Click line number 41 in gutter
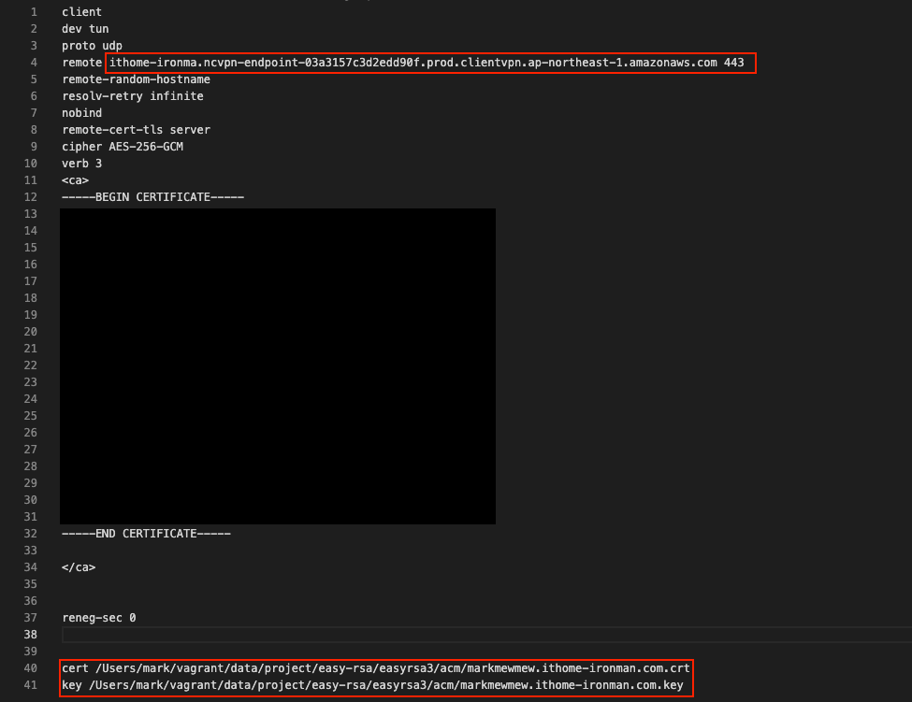This screenshot has width=912, height=702. (30, 685)
